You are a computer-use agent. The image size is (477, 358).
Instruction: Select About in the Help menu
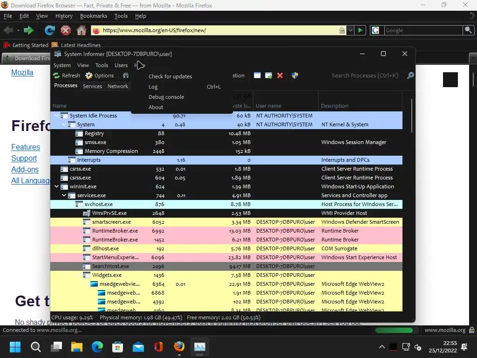[156, 107]
